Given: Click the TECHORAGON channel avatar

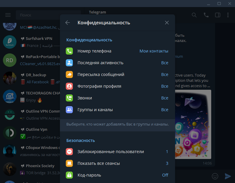Looking at the screenshot, I should point(10,96).
